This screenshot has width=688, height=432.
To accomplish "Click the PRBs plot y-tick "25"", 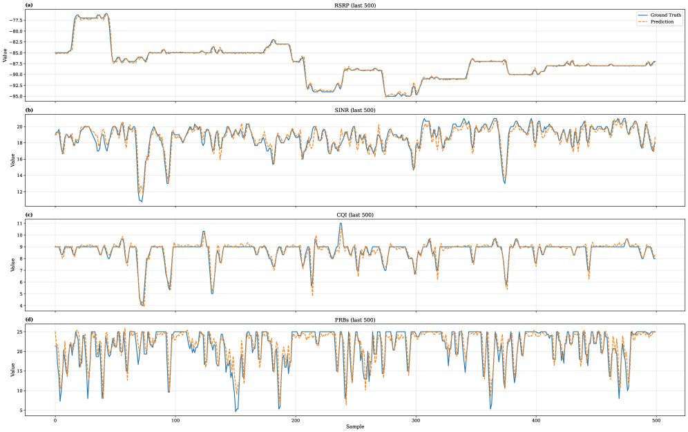I will tap(19, 332).
